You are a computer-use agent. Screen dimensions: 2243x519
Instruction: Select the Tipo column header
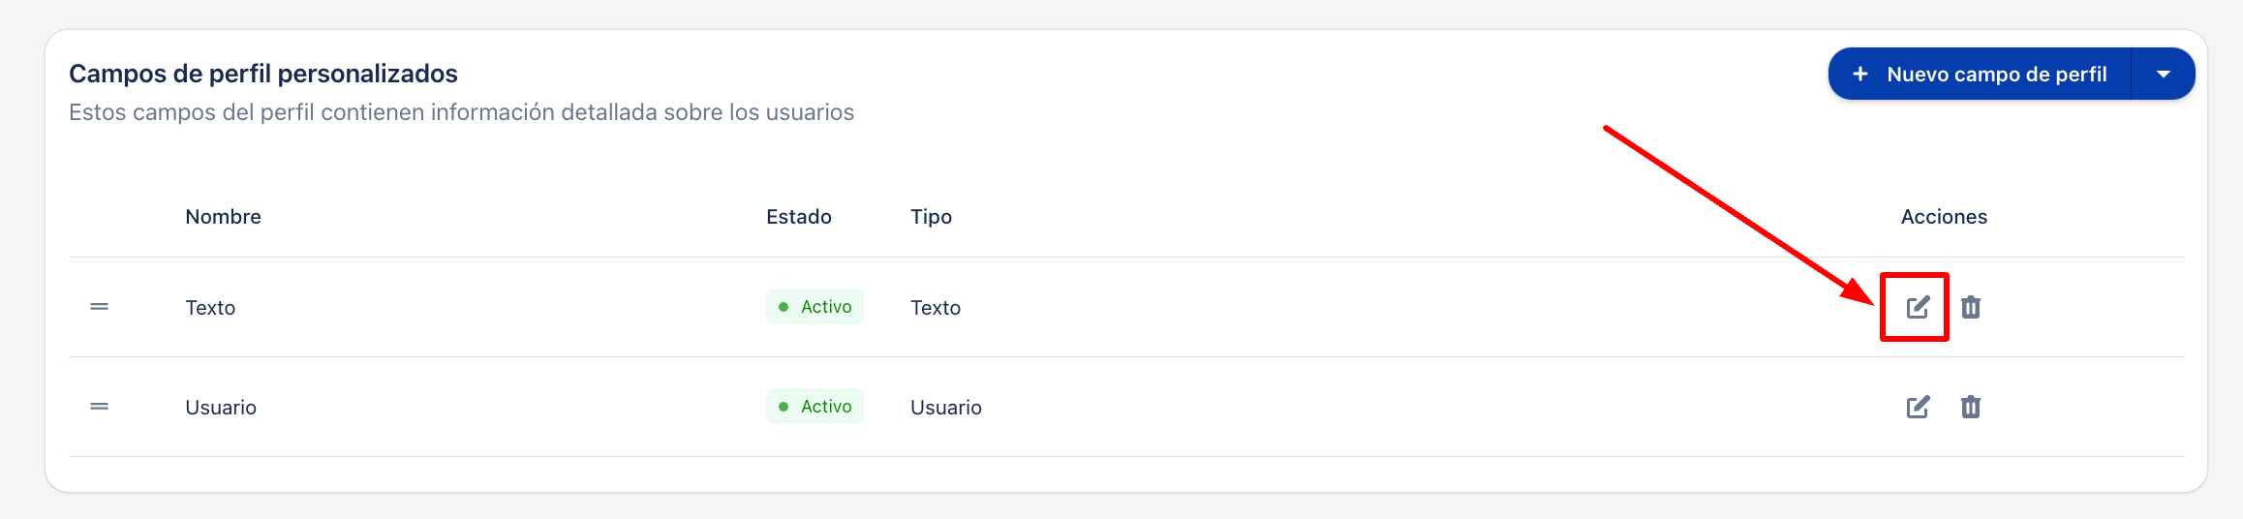pyautogui.click(x=931, y=217)
